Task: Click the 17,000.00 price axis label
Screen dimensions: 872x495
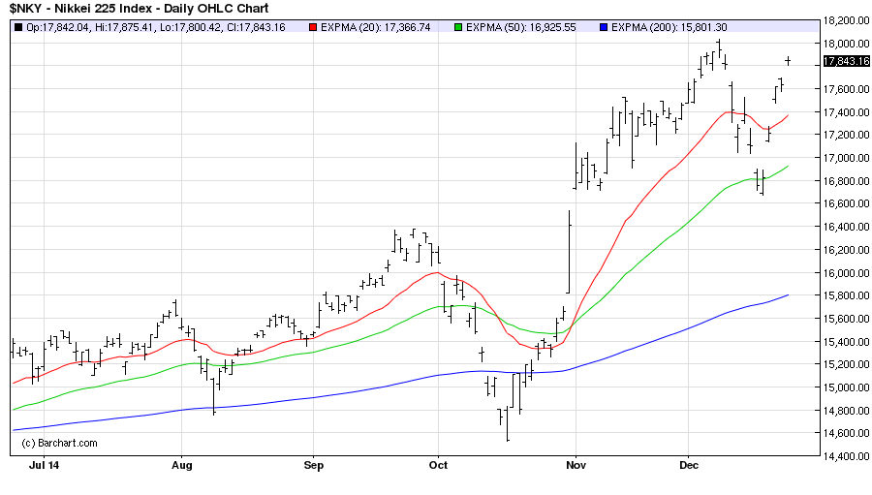Action: pyautogui.click(x=846, y=158)
